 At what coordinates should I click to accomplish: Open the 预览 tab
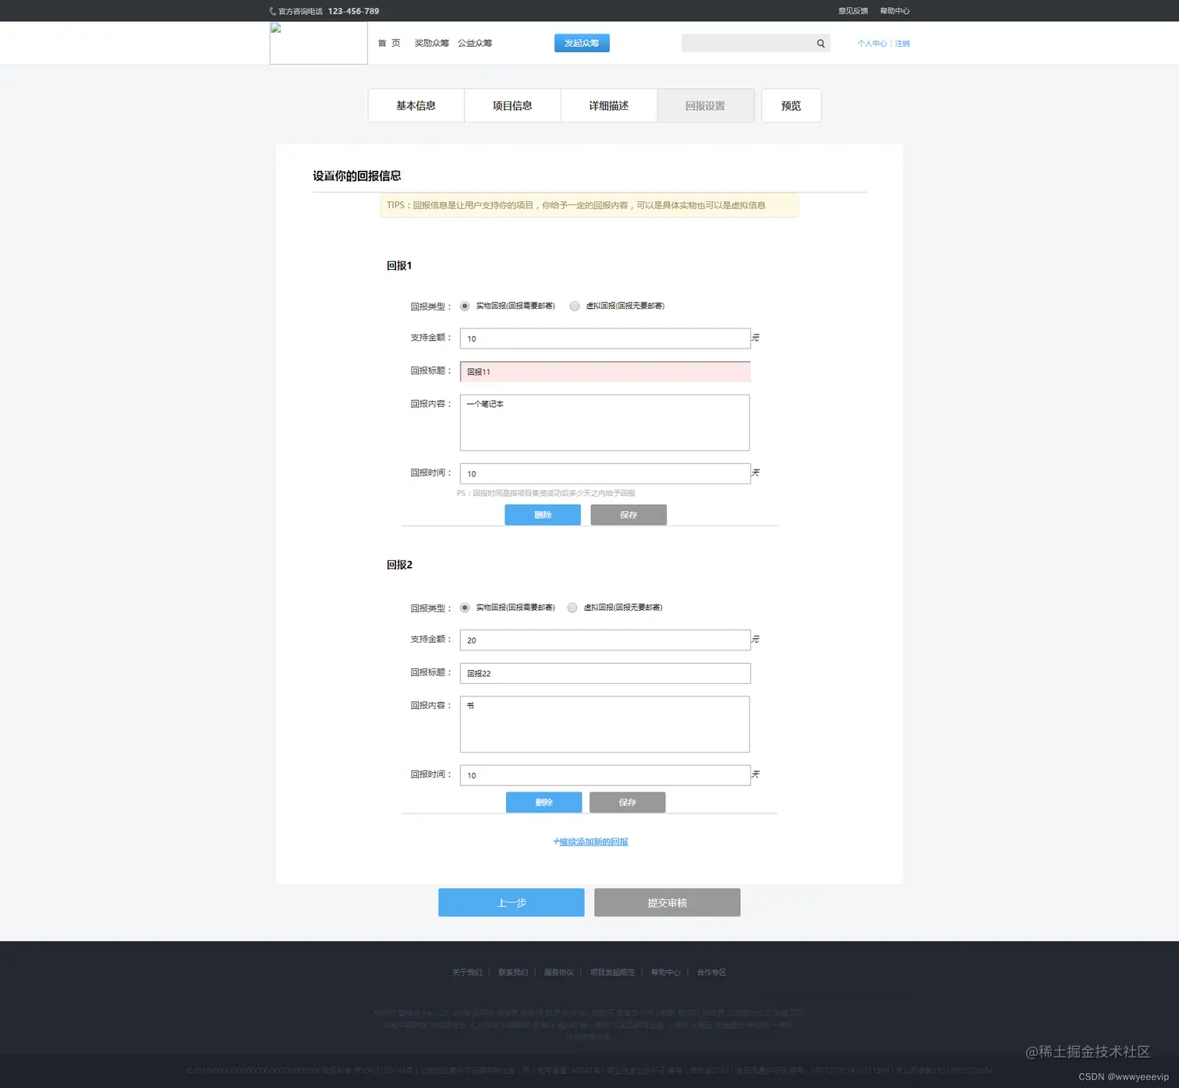point(791,105)
